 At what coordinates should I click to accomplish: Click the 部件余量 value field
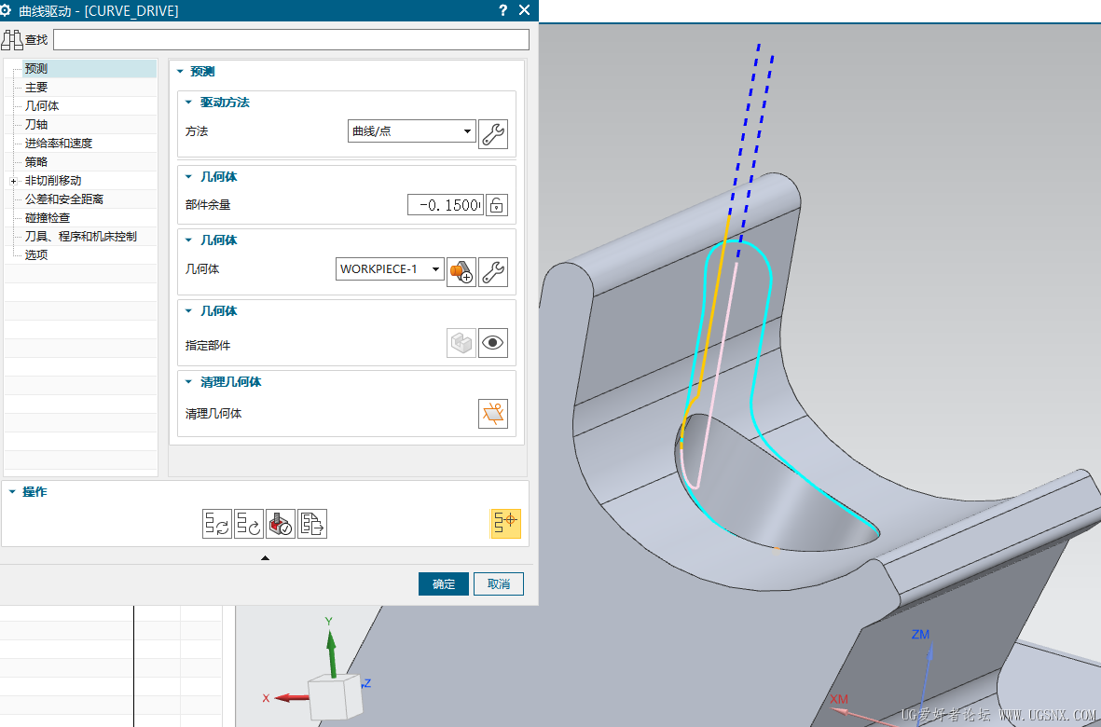[445, 205]
